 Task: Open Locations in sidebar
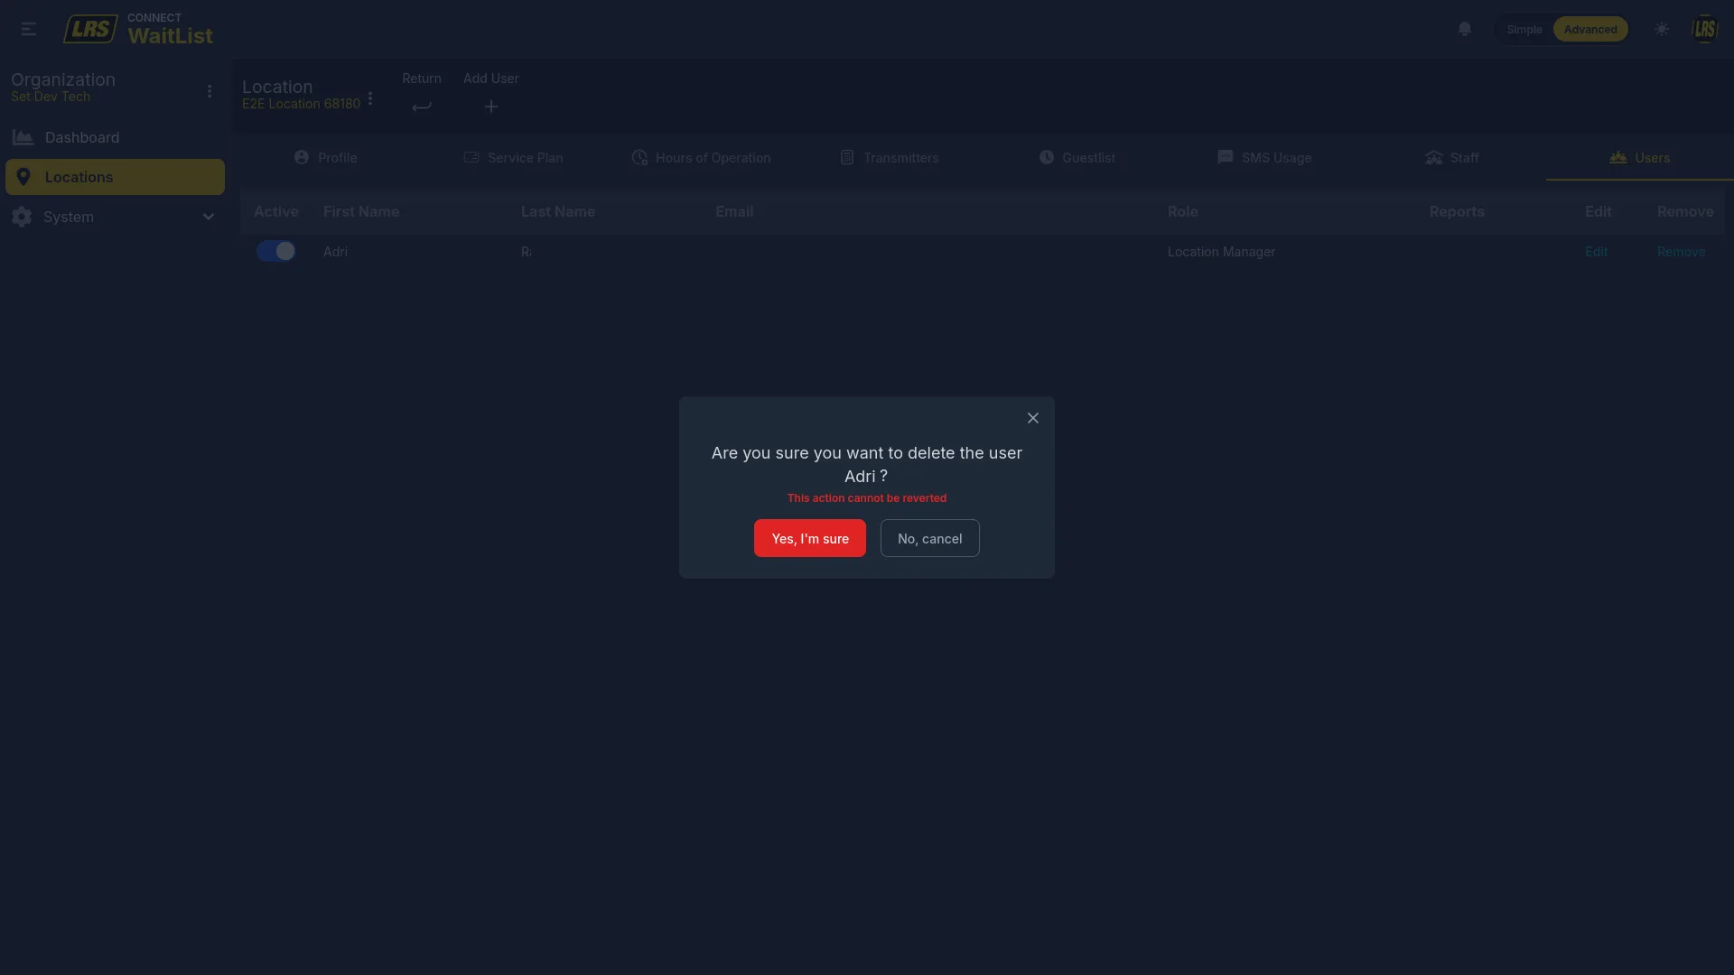pos(115,177)
